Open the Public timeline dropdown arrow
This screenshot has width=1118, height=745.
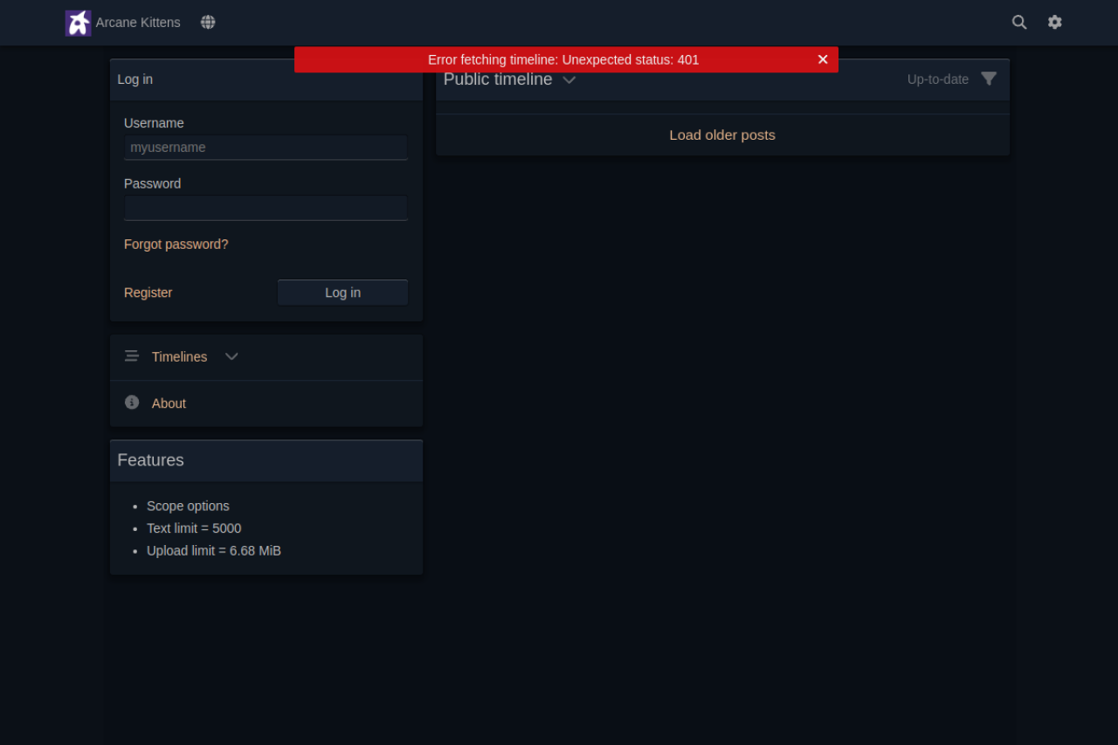tap(569, 80)
